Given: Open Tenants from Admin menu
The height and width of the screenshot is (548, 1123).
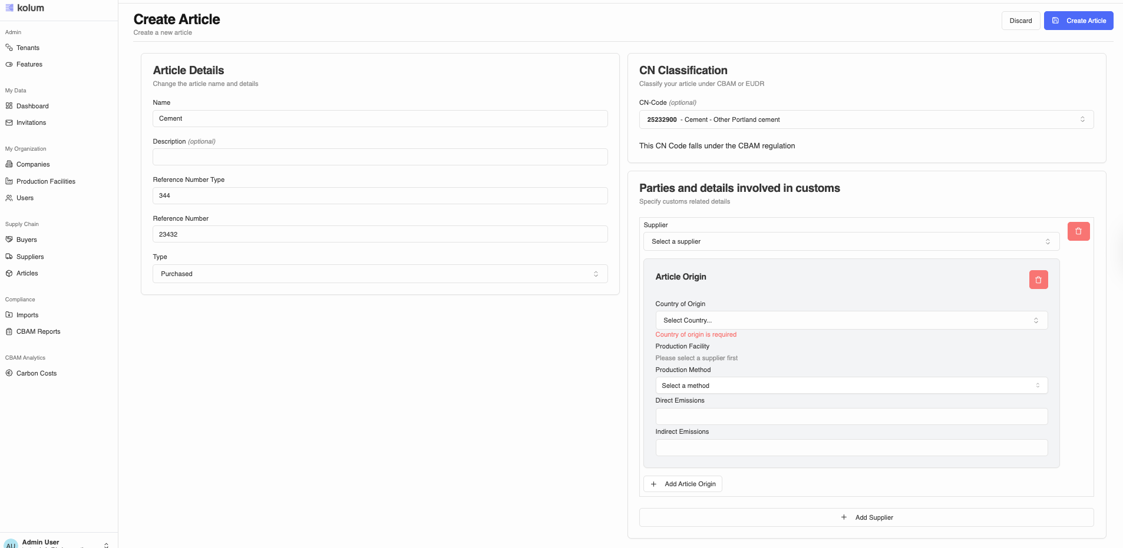Looking at the screenshot, I should pyautogui.click(x=28, y=48).
